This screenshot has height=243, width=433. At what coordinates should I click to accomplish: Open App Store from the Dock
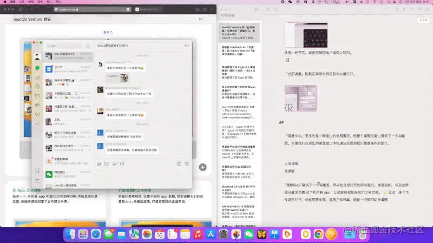(211, 234)
